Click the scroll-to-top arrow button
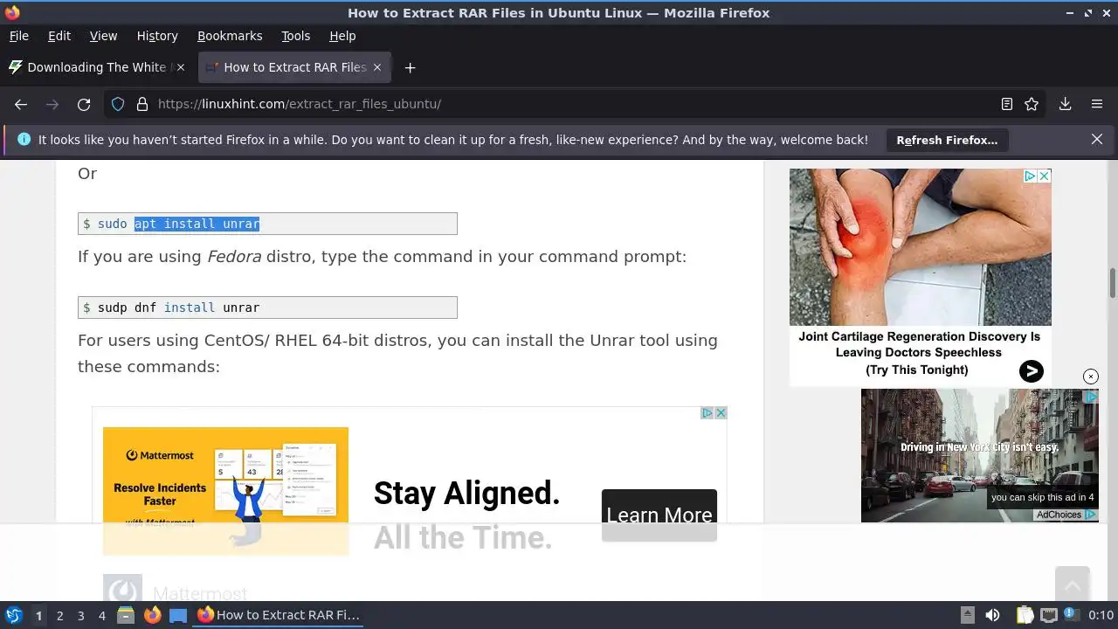This screenshot has height=629, width=1118. coord(1072,584)
